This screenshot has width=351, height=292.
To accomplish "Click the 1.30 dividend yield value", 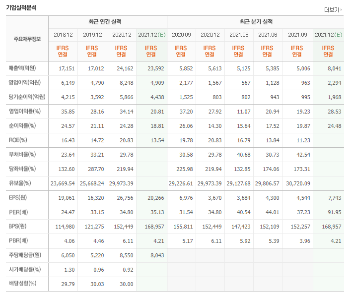I will [x=70, y=270].
